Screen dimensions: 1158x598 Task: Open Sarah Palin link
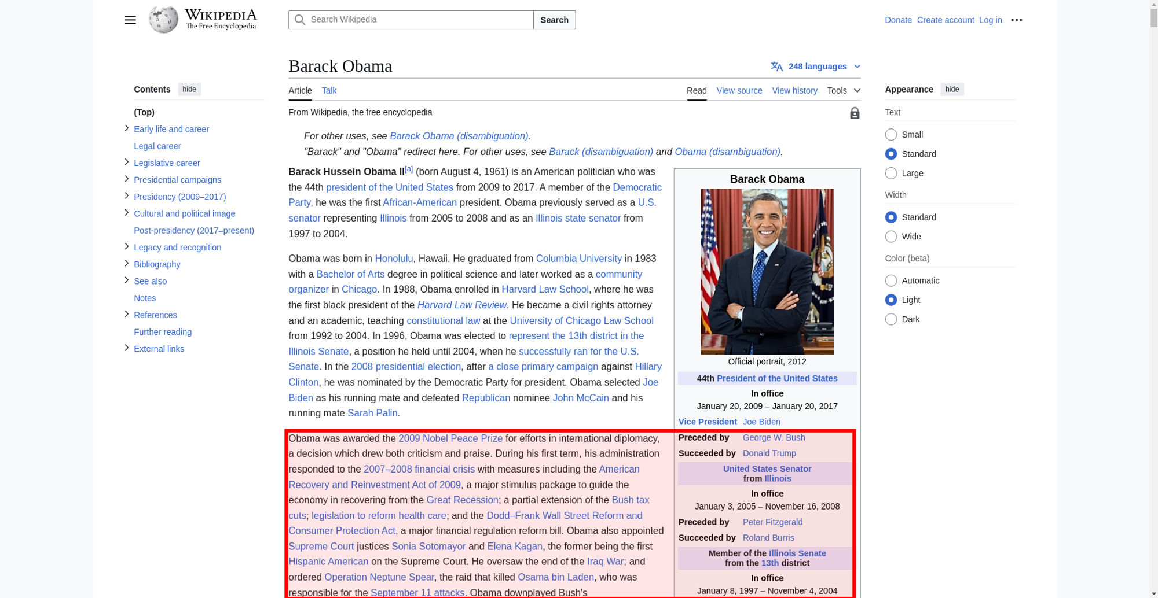[372, 413]
